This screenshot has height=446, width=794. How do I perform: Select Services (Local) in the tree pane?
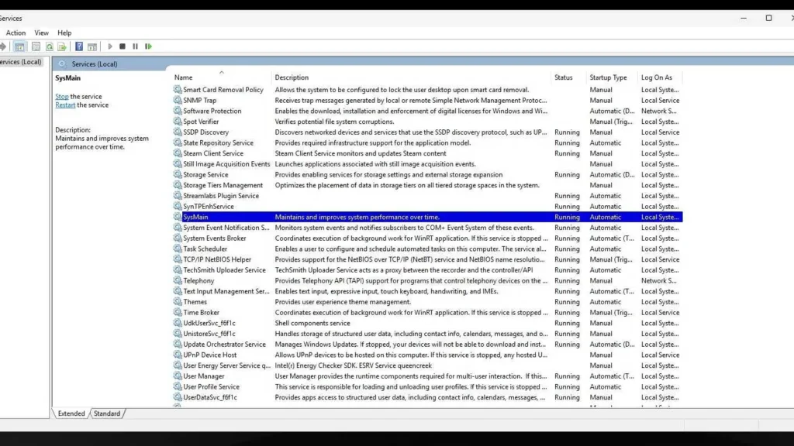point(21,62)
